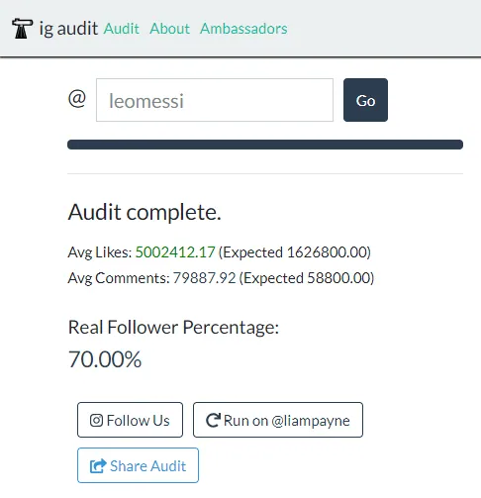This screenshot has height=498, width=481.
Task: Click the ig audit podium logo icon
Action: click(x=22, y=29)
